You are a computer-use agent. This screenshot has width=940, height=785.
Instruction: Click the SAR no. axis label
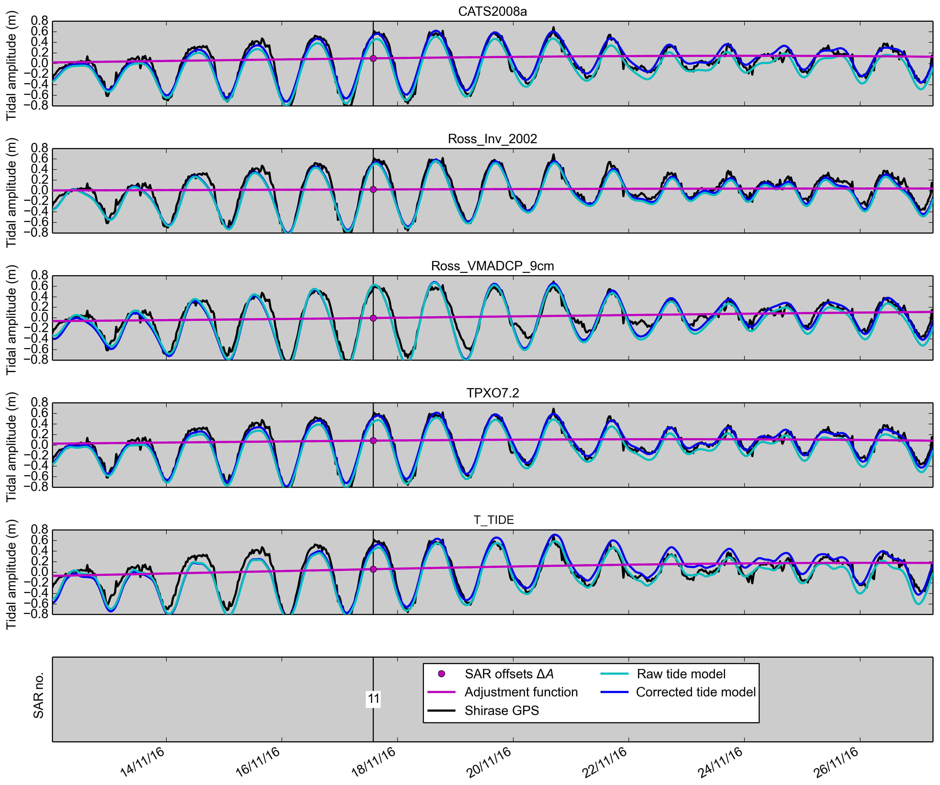tap(38, 695)
